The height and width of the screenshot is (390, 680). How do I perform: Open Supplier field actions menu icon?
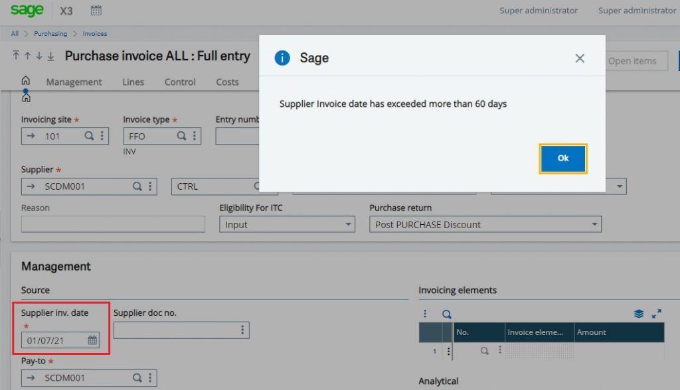click(150, 186)
